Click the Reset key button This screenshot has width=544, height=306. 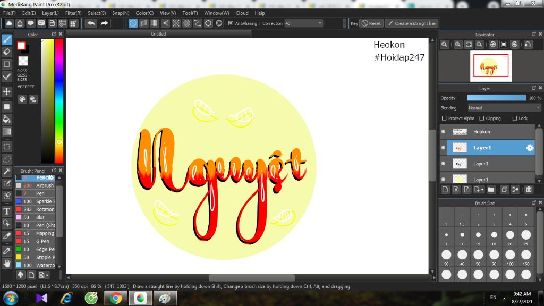[371, 23]
